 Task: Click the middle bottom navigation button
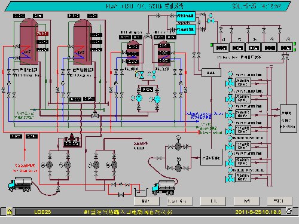tap(213, 201)
